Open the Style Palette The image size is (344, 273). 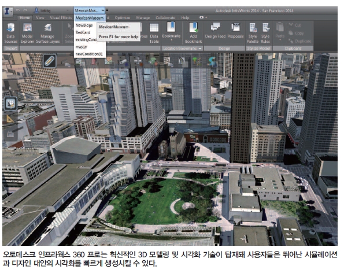click(253, 34)
